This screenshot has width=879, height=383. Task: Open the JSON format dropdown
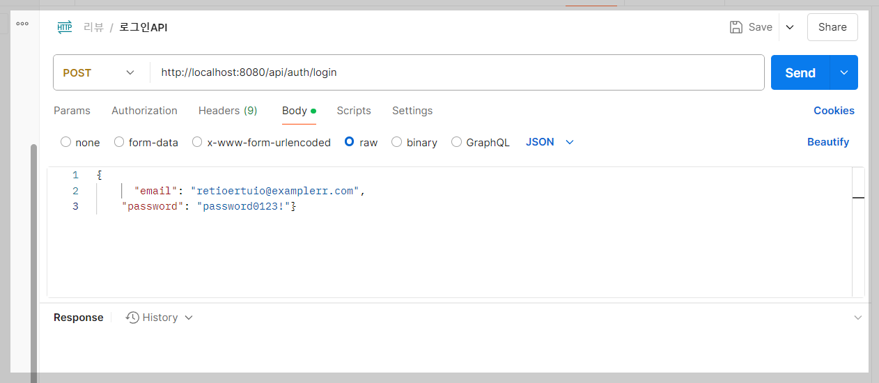(550, 142)
